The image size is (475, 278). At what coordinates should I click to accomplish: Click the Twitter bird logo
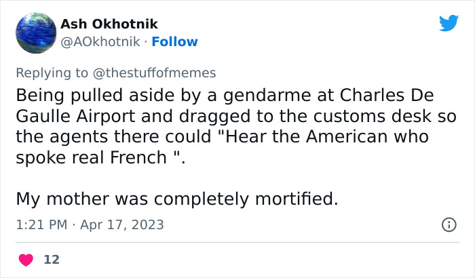click(x=449, y=24)
